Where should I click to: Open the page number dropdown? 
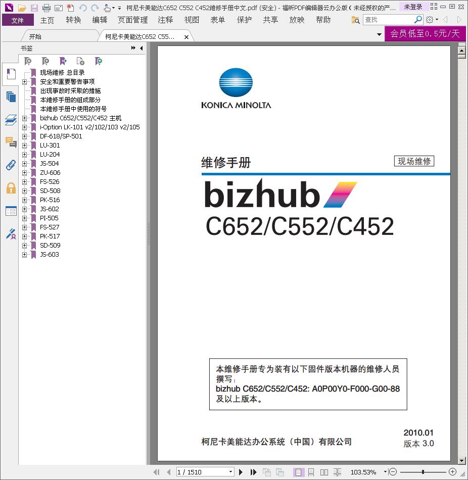231,472
